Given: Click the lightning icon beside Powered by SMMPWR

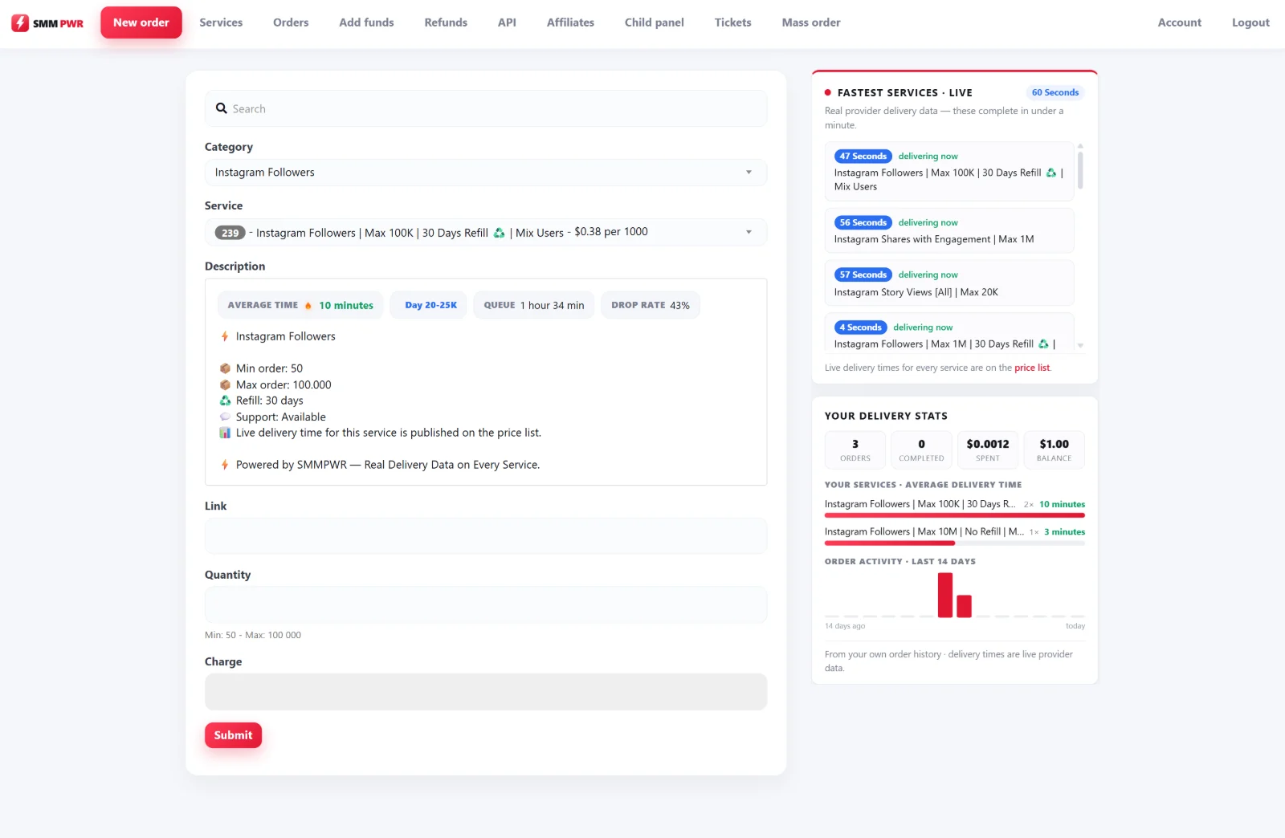Looking at the screenshot, I should (x=225, y=465).
